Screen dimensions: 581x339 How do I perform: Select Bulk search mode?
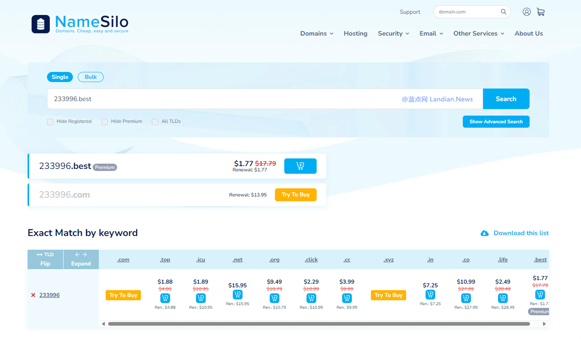91,77
